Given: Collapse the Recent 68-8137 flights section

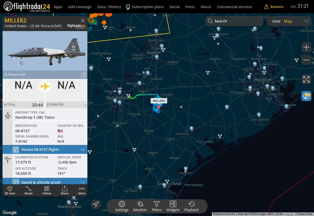Looking at the screenshot, I should [83, 149].
